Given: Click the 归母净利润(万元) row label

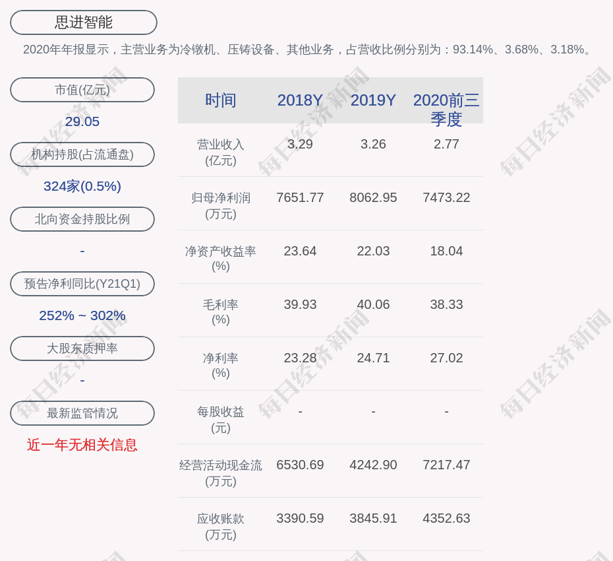Looking at the screenshot, I should [221, 205].
